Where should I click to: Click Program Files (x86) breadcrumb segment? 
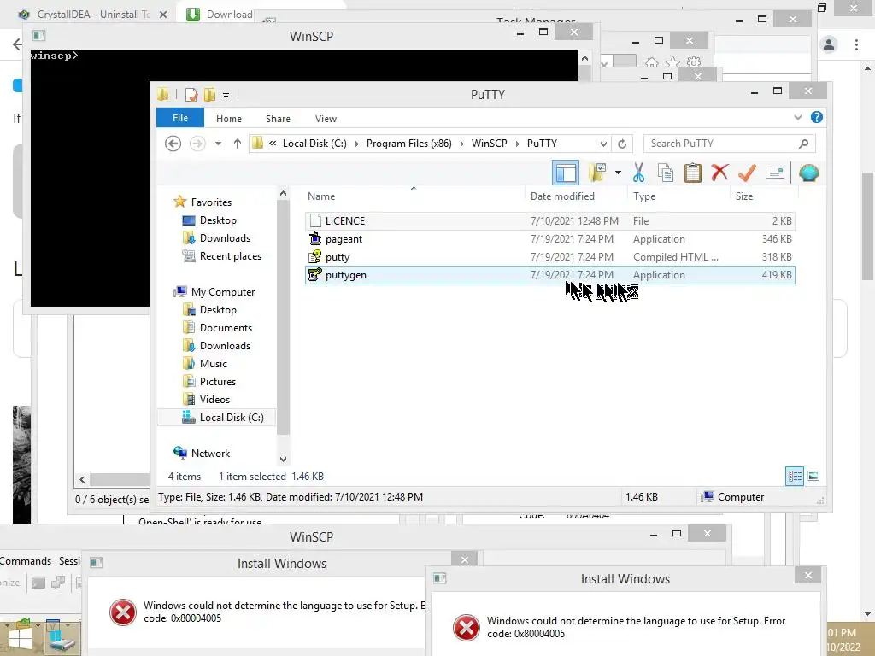[x=408, y=143]
